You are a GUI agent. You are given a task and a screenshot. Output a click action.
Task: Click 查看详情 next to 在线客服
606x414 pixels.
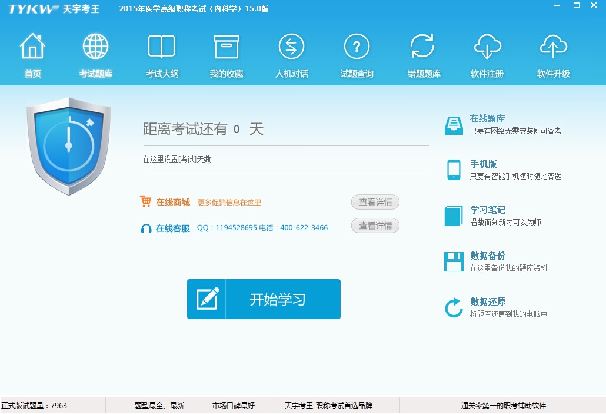click(x=375, y=226)
